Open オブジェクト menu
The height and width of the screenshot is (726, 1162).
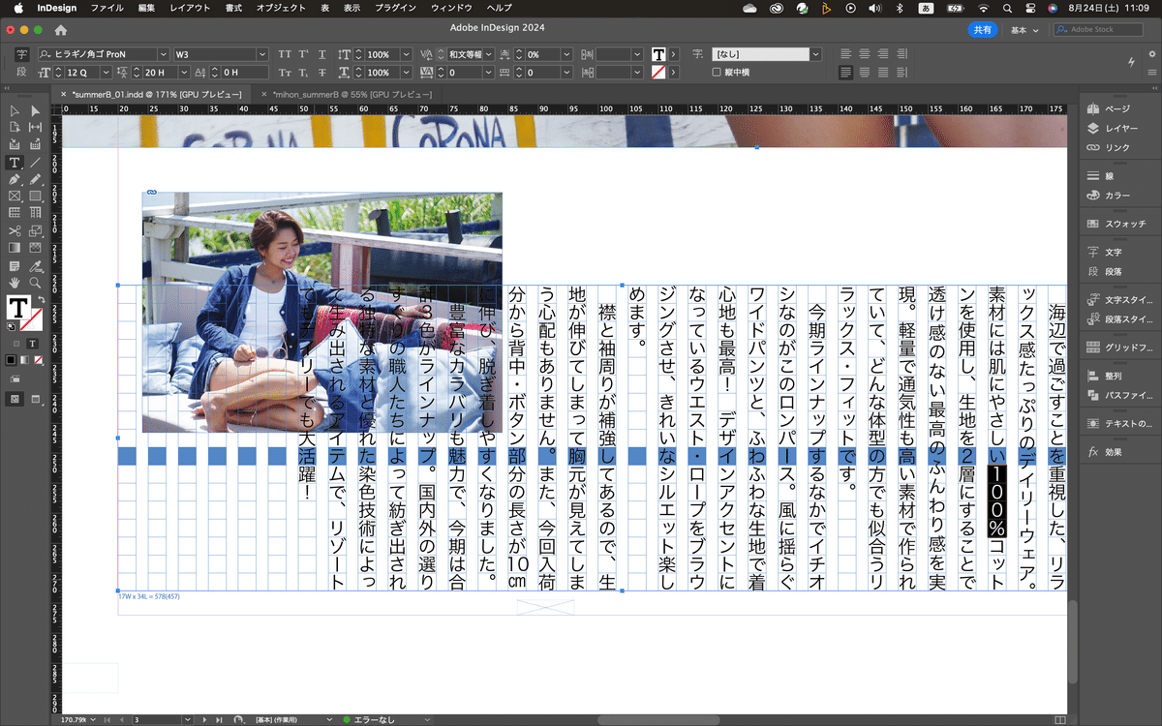pyautogui.click(x=281, y=8)
